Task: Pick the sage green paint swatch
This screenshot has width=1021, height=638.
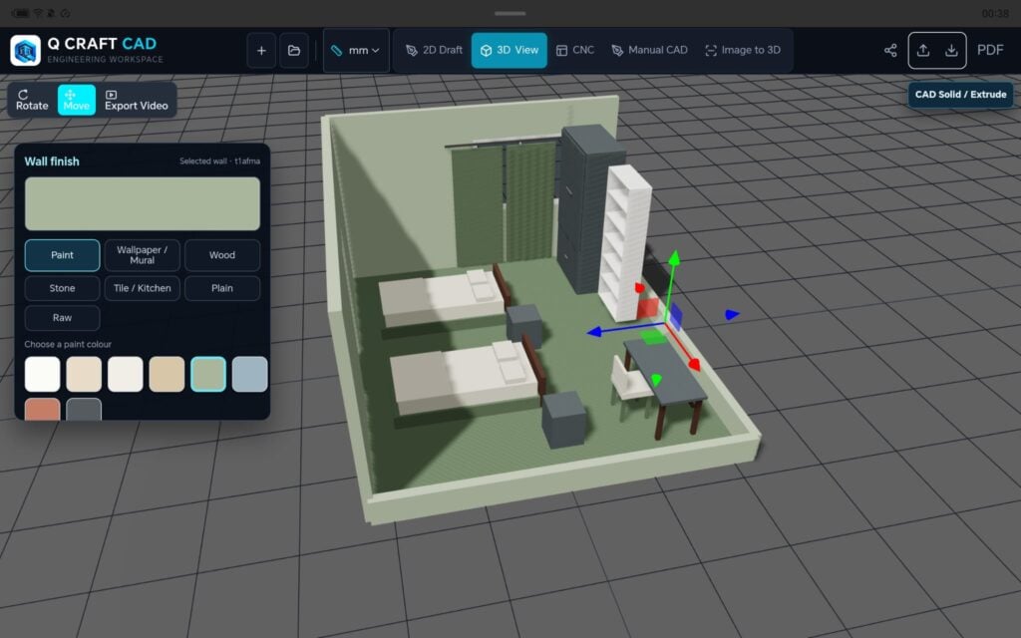Action: [208, 375]
